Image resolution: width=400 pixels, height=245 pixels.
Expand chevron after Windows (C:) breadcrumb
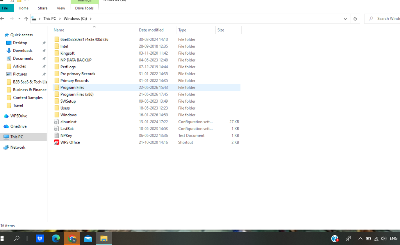pyautogui.click(x=91, y=19)
